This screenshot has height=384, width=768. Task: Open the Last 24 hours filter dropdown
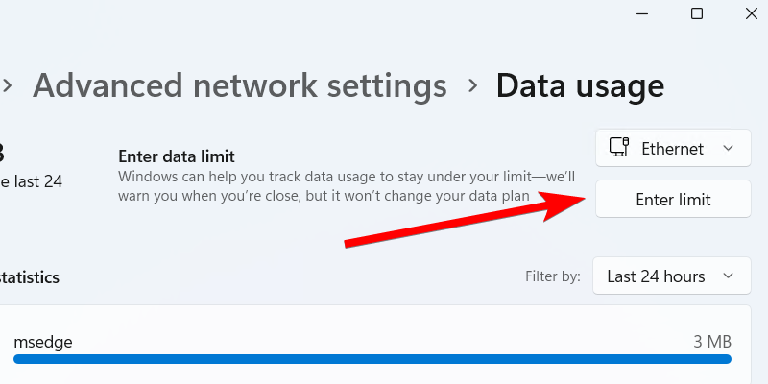(671, 276)
